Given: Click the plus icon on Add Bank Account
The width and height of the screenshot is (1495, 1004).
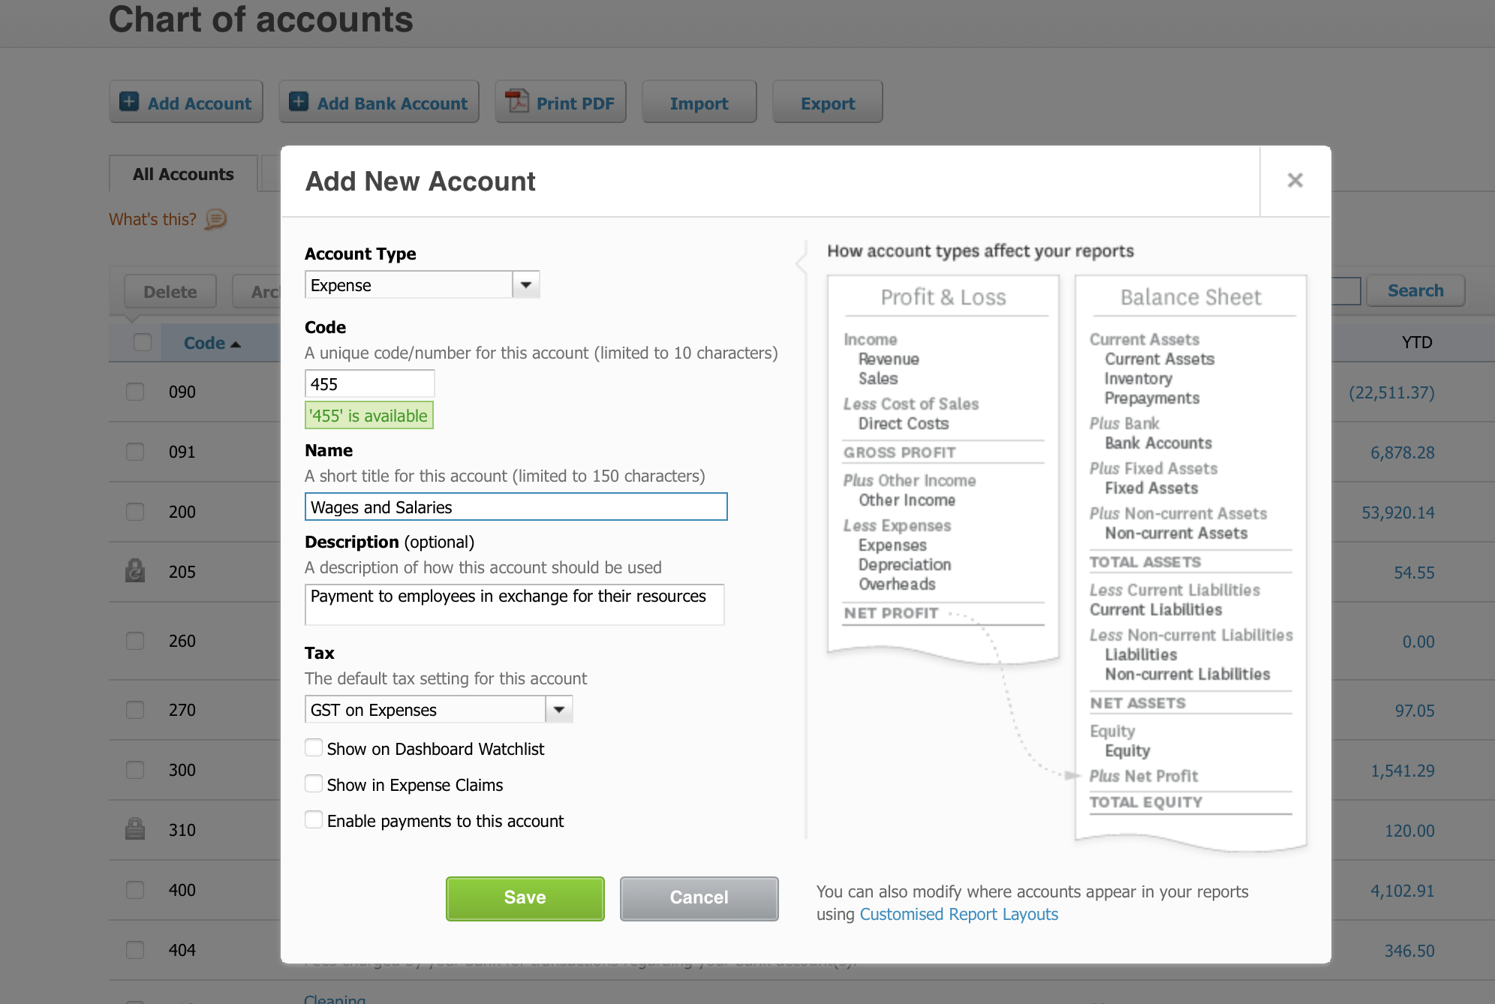Looking at the screenshot, I should [299, 102].
